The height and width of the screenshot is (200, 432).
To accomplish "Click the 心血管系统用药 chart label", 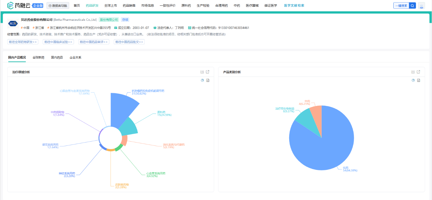I will pyautogui.click(x=156, y=175).
